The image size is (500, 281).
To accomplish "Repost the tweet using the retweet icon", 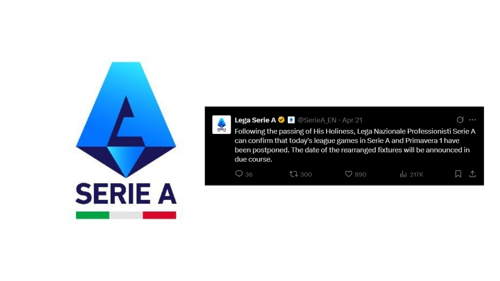I will [294, 174].
